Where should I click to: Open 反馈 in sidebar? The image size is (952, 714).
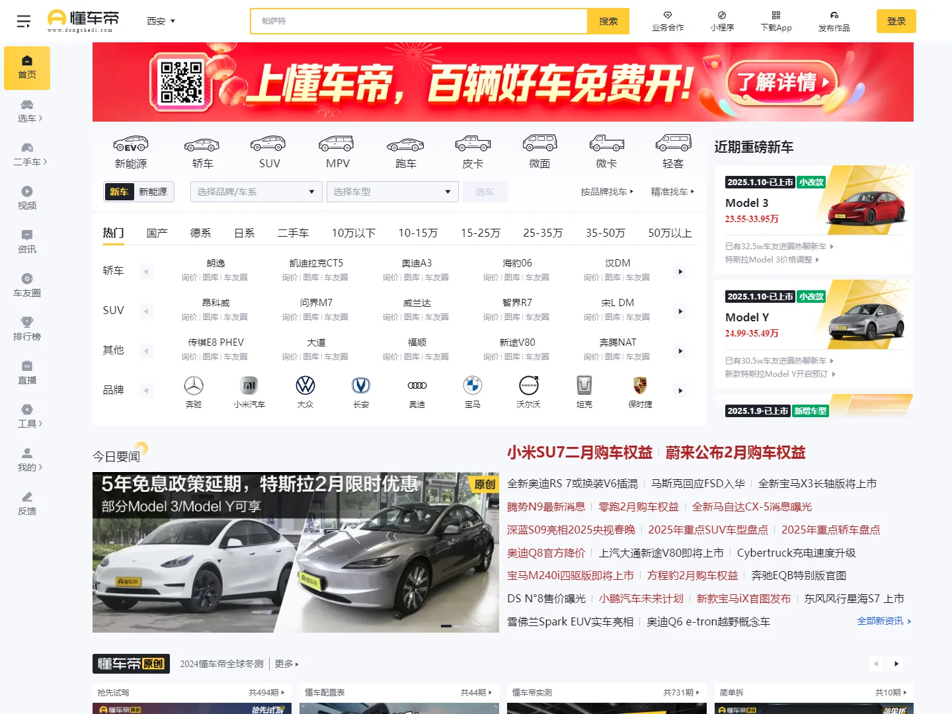[27, 504]
